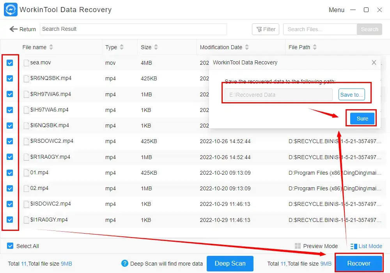390x273 pixels.
Task: Maximize the WorkinTool window
Action: pyautogui.click(x=366, y=10)
